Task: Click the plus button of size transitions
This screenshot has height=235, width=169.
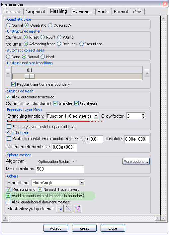Action: point(147,73)
